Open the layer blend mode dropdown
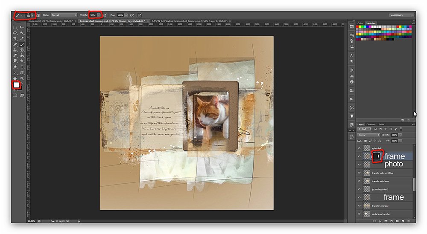The width and height of the screenshot is (427, 234). tap(369, 135)
